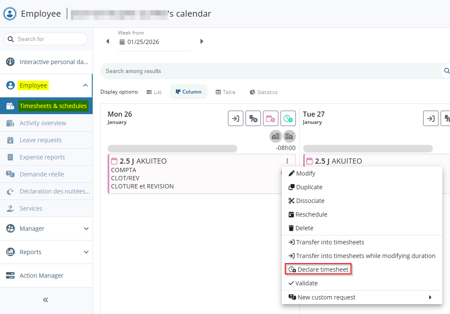Open the three-dot menu on Monday's AKUITEO card
450x314 pixels.
[x=287, y=161]
